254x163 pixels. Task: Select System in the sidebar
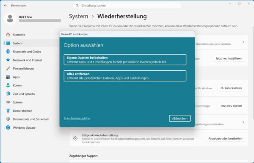pos(32,43)
